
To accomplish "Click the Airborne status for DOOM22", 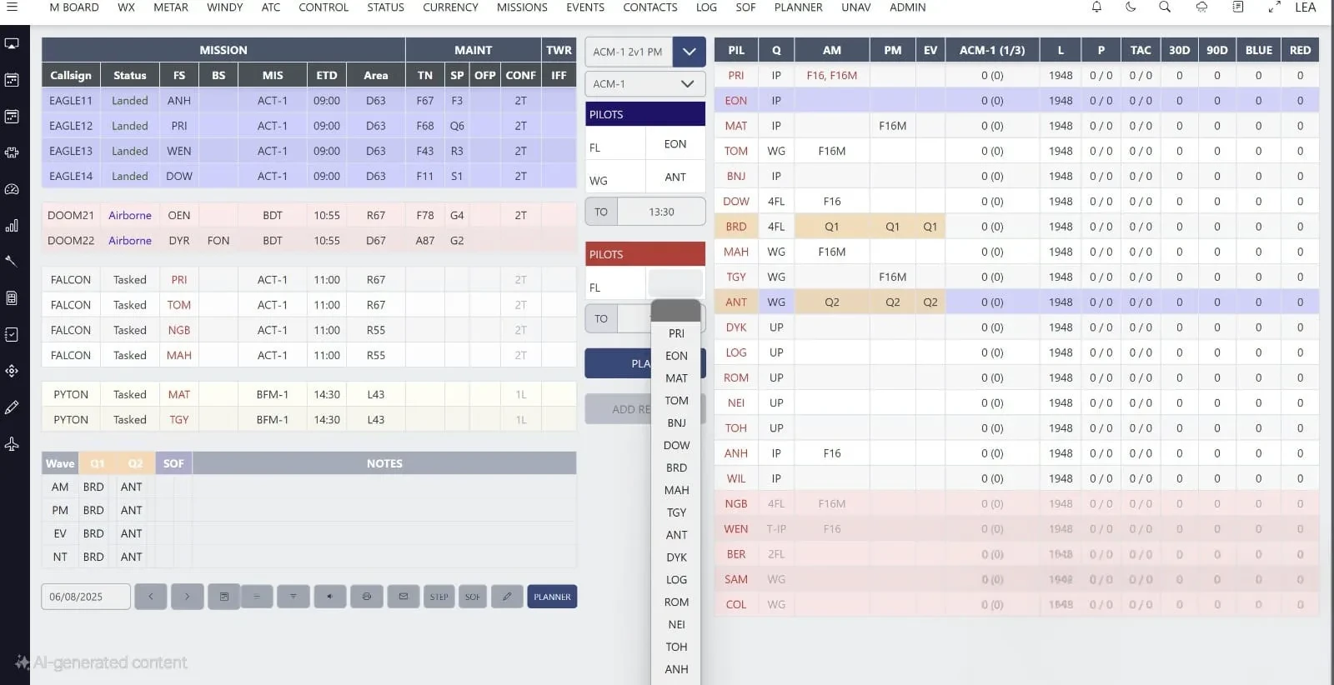I will point(130,241).
